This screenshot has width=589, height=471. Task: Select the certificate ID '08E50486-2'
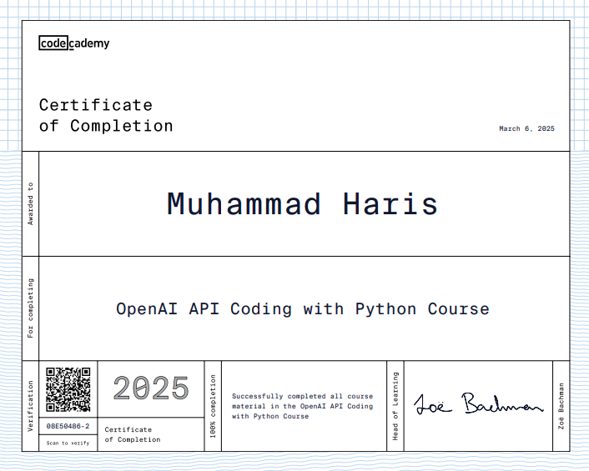(x=68, y=426)
